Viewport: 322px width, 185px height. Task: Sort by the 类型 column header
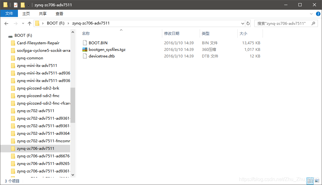click(206, 33)
